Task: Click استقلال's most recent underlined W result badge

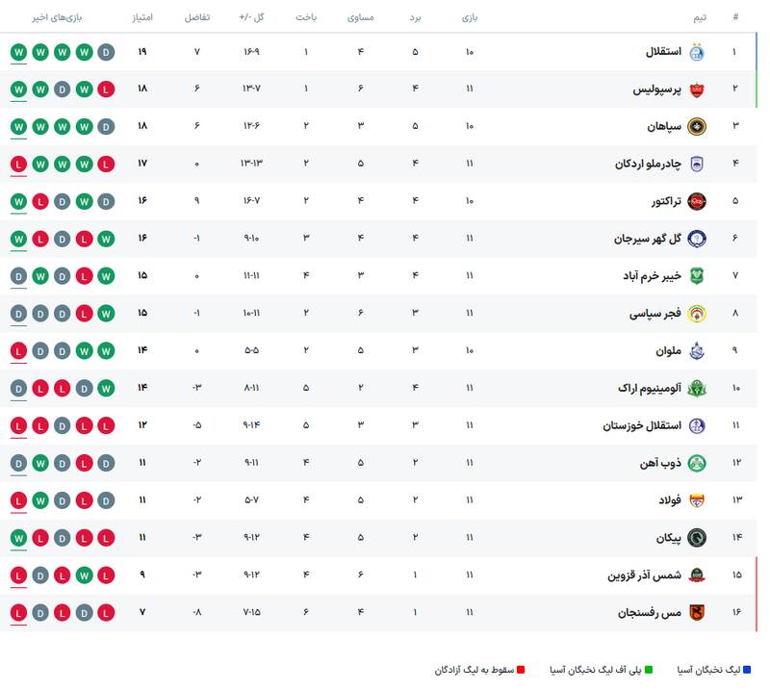Action: pos(18,52)
